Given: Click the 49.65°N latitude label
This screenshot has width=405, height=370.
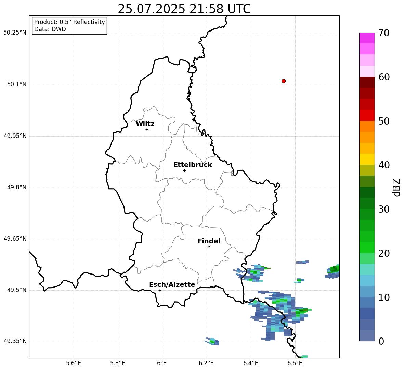Looking at the screenshot, I should (x=15, y=239).
